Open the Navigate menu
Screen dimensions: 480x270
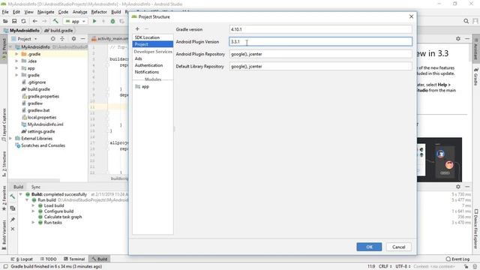coord(46,12)
